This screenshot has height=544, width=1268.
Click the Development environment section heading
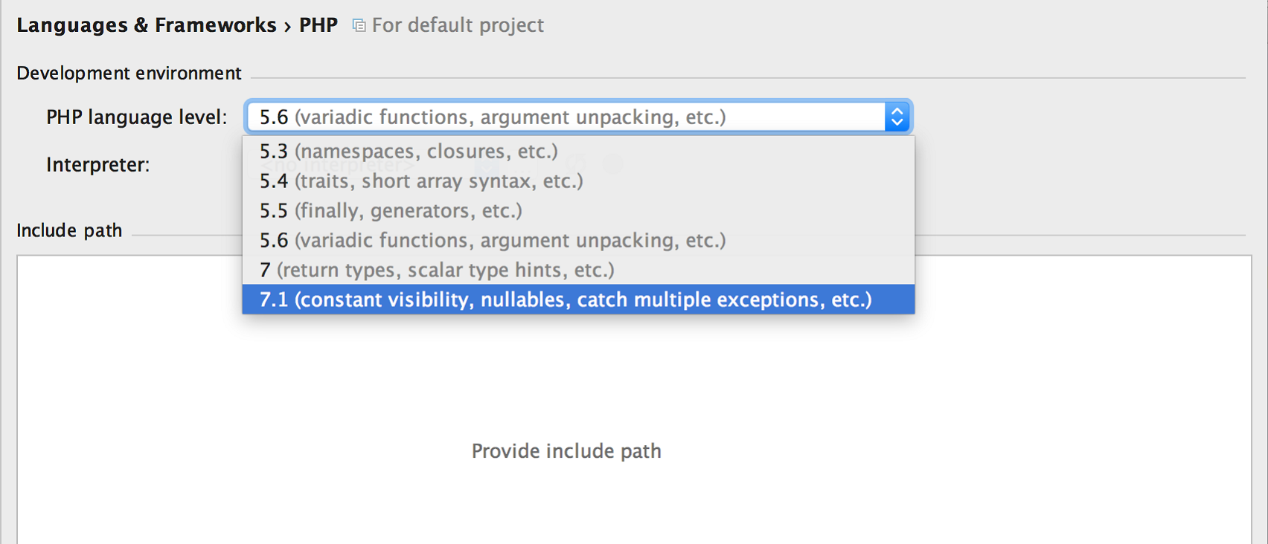click(129, 74)
